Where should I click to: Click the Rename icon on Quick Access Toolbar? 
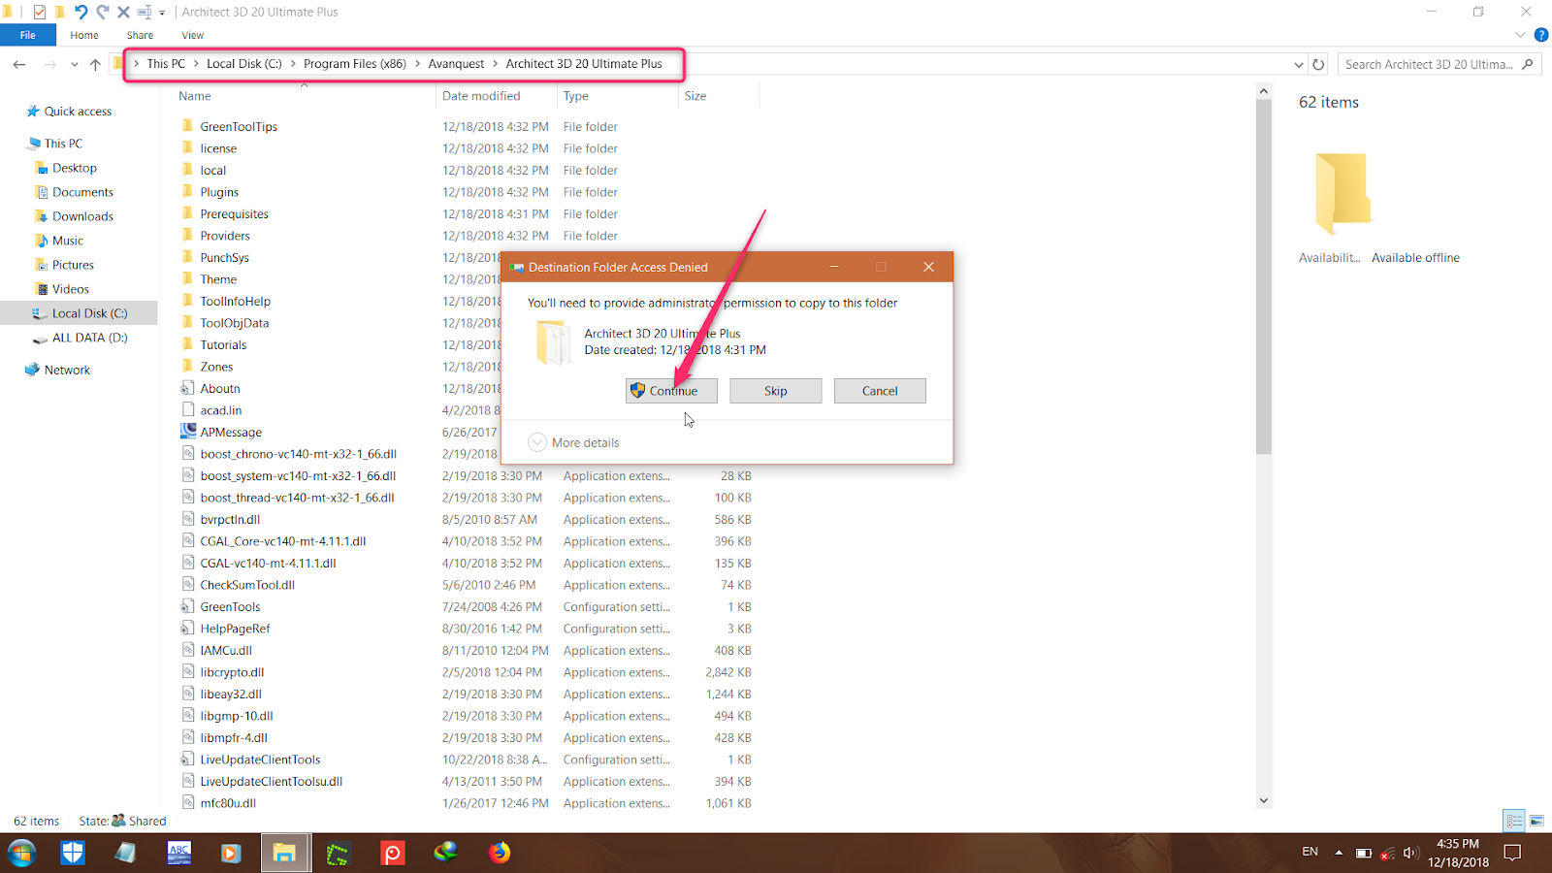[144, 12]
